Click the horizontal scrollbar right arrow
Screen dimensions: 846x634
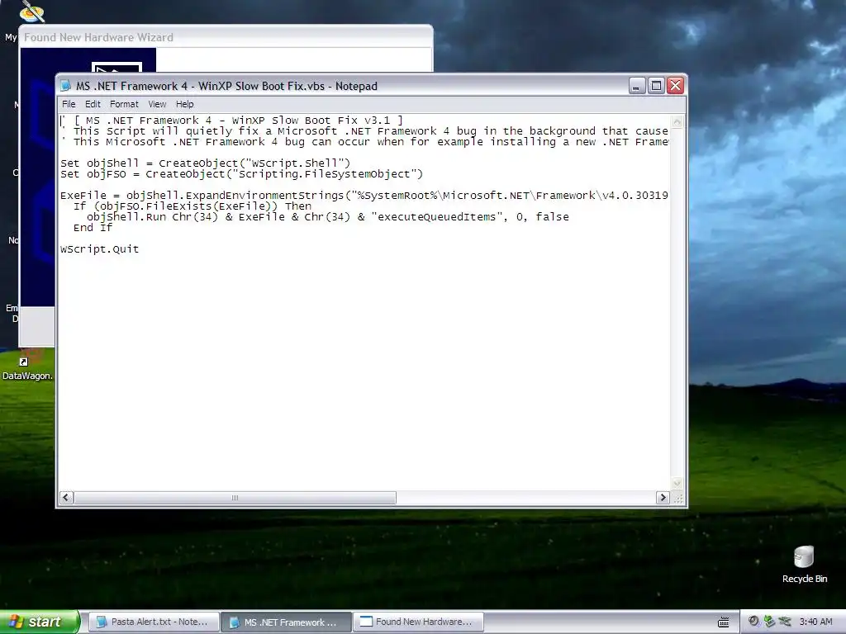point(663,498)
